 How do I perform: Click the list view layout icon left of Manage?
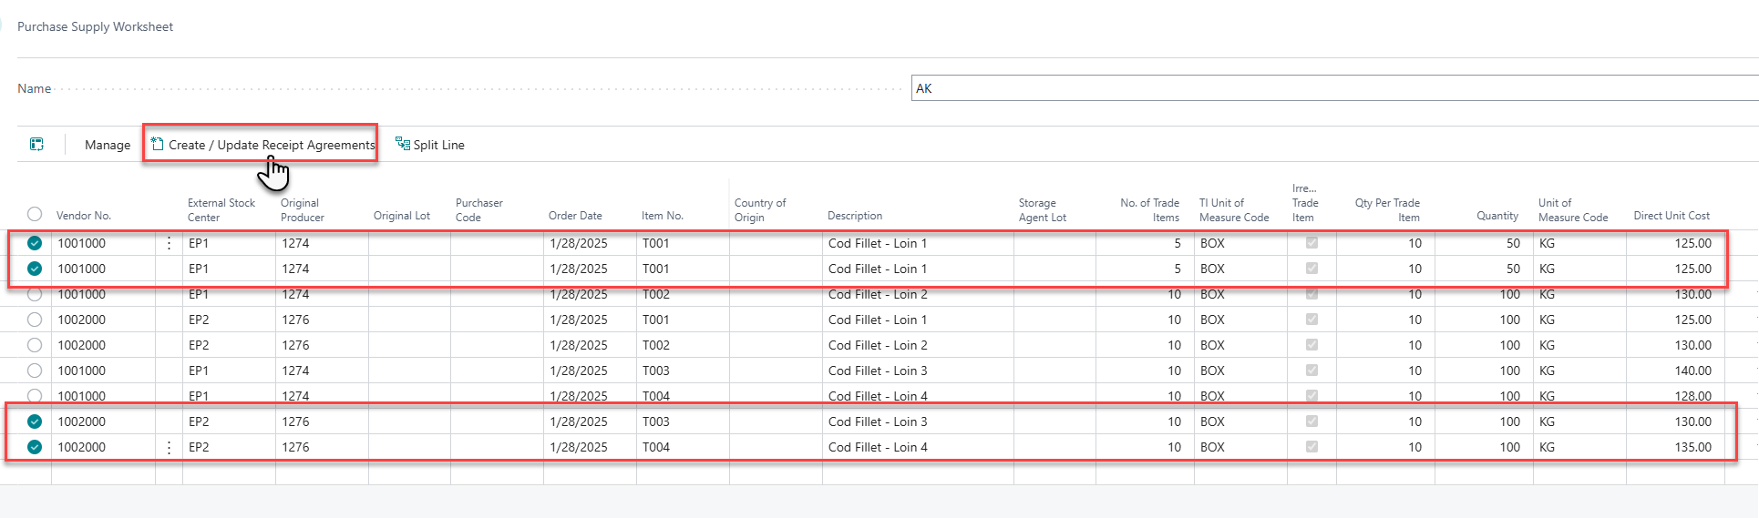click(36, 145)
